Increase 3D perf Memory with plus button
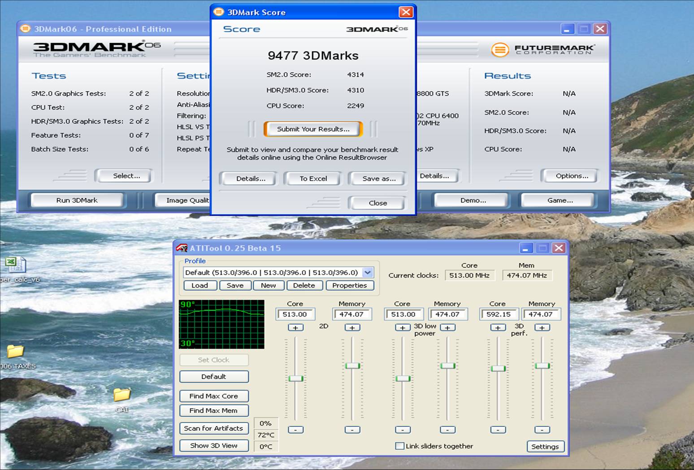The width and height of the screenshot is (694, 470). (x=542, y=328)
